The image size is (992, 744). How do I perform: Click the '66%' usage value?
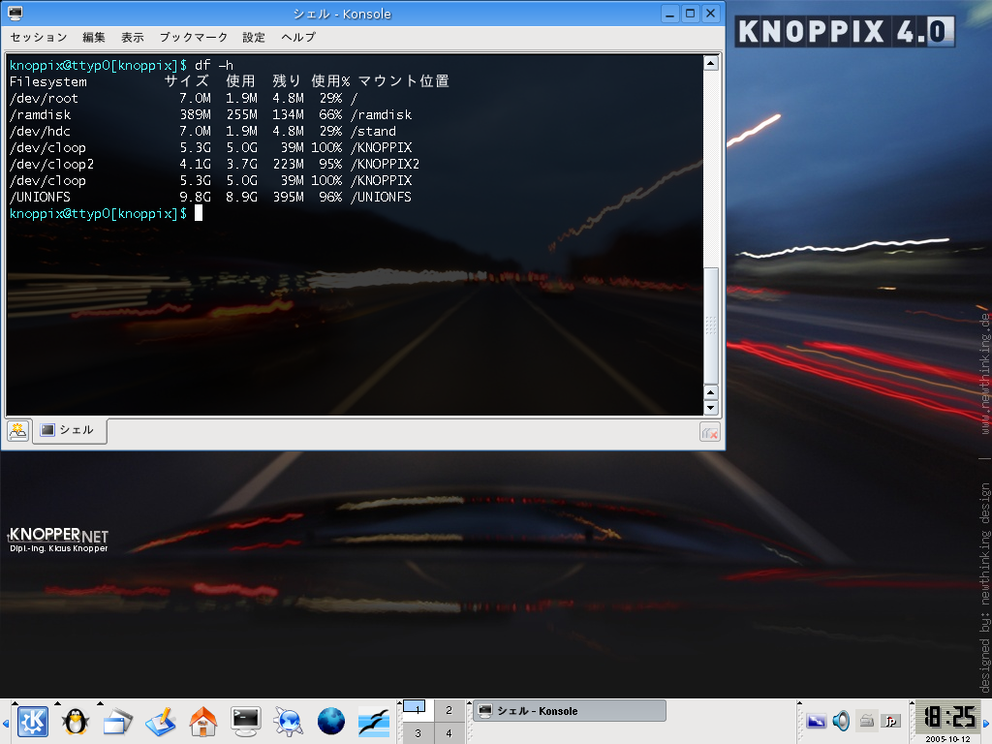(330, 114)
